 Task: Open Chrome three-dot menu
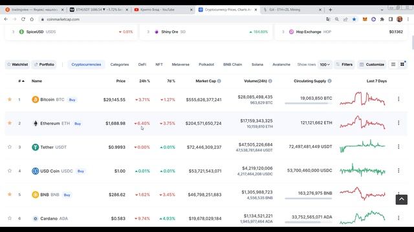tap(408, 19)
